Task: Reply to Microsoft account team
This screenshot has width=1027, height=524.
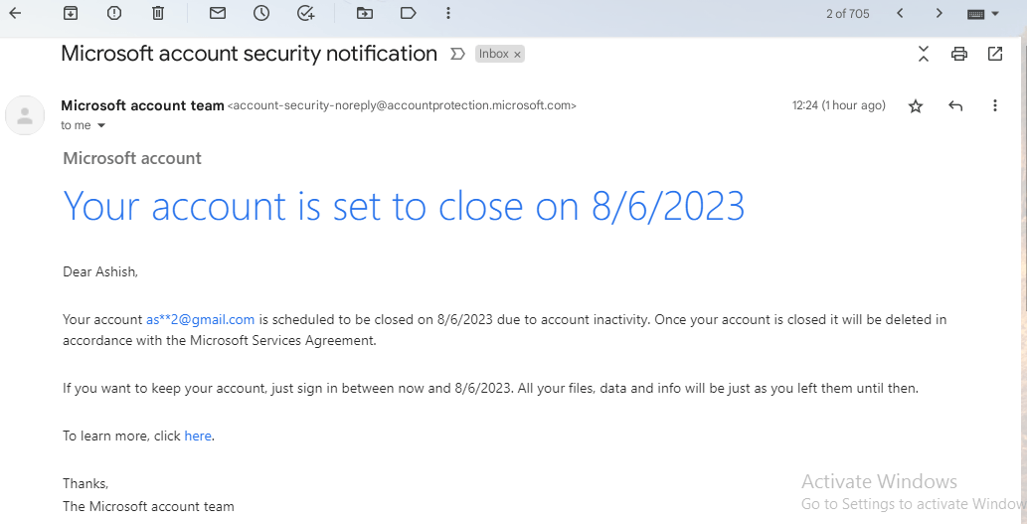Action: coord(955,105)
